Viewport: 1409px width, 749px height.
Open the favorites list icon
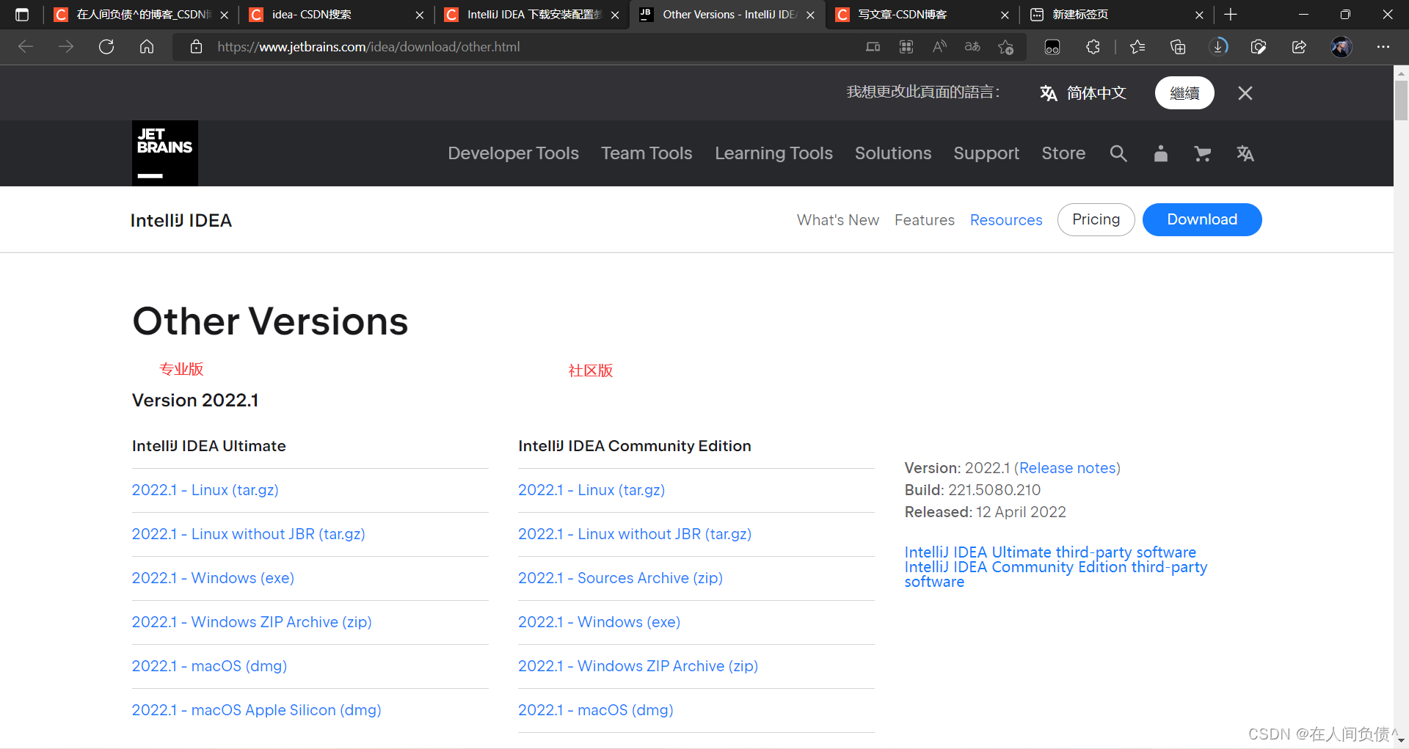(x=1137, y=47)
